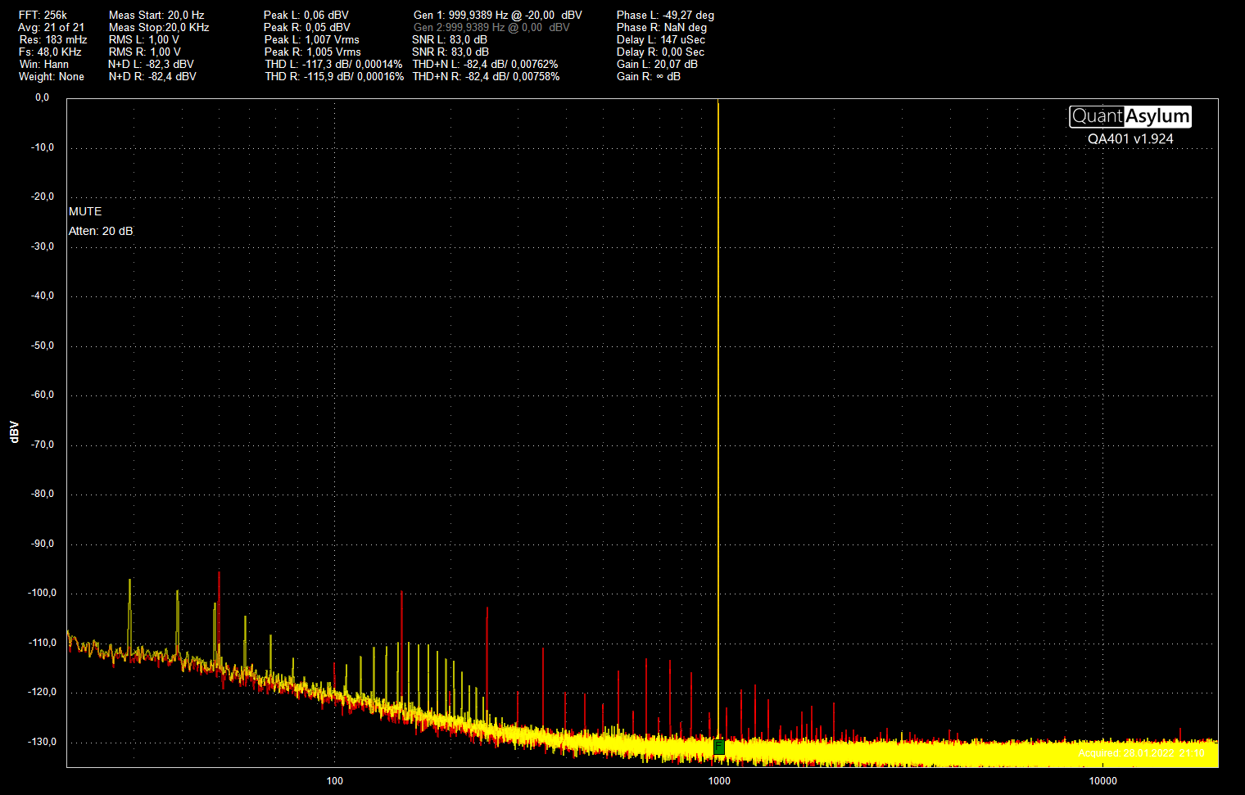Click the 'N+D R: -82,4 dBV' reading
Viewport: 1245px width, 795px height.
(x=152, y=77)
